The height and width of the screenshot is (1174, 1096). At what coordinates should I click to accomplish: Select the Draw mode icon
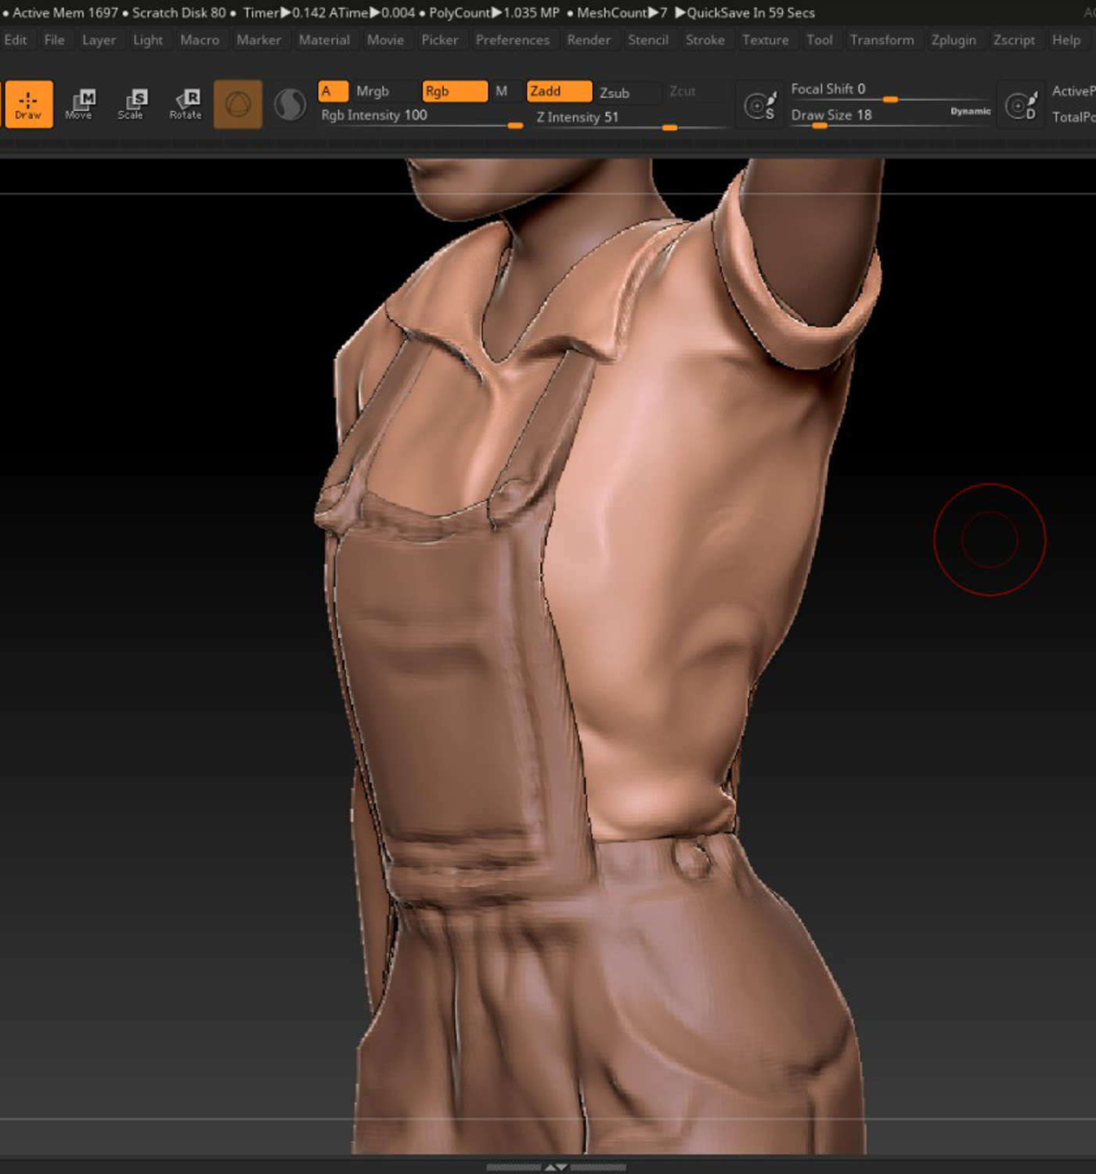[x=28, y=104]
